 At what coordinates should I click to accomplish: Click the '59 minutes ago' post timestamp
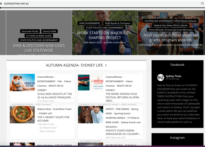173,79
